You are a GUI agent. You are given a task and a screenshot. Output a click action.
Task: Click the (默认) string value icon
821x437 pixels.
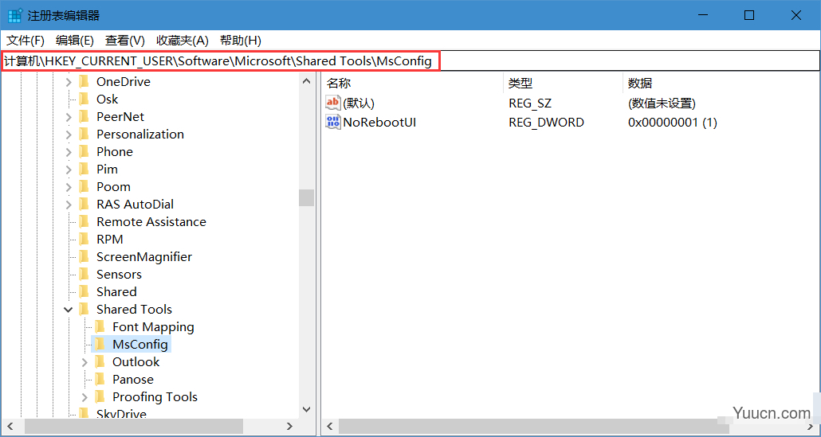tap(333, 103)
